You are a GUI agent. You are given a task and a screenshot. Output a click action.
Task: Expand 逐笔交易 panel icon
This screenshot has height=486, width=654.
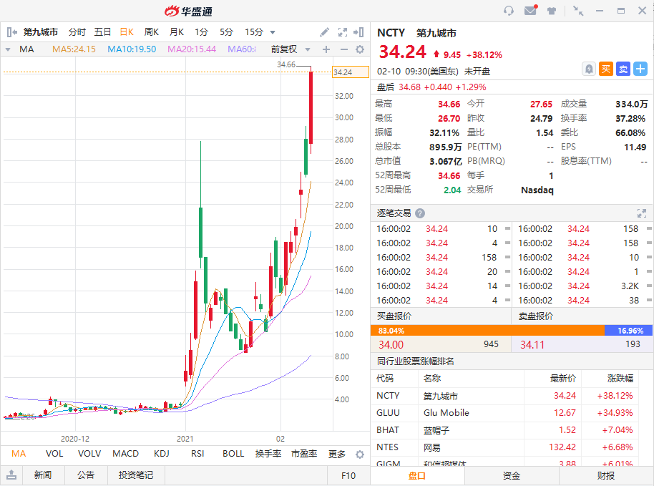pyautogui.click(x=642, y=213)
